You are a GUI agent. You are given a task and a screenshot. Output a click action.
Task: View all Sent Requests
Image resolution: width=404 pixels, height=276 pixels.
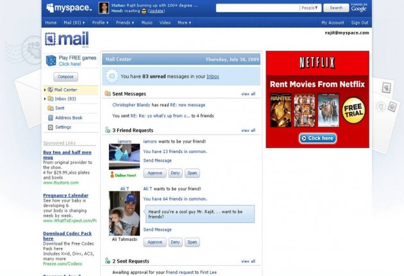click(248, 261)
